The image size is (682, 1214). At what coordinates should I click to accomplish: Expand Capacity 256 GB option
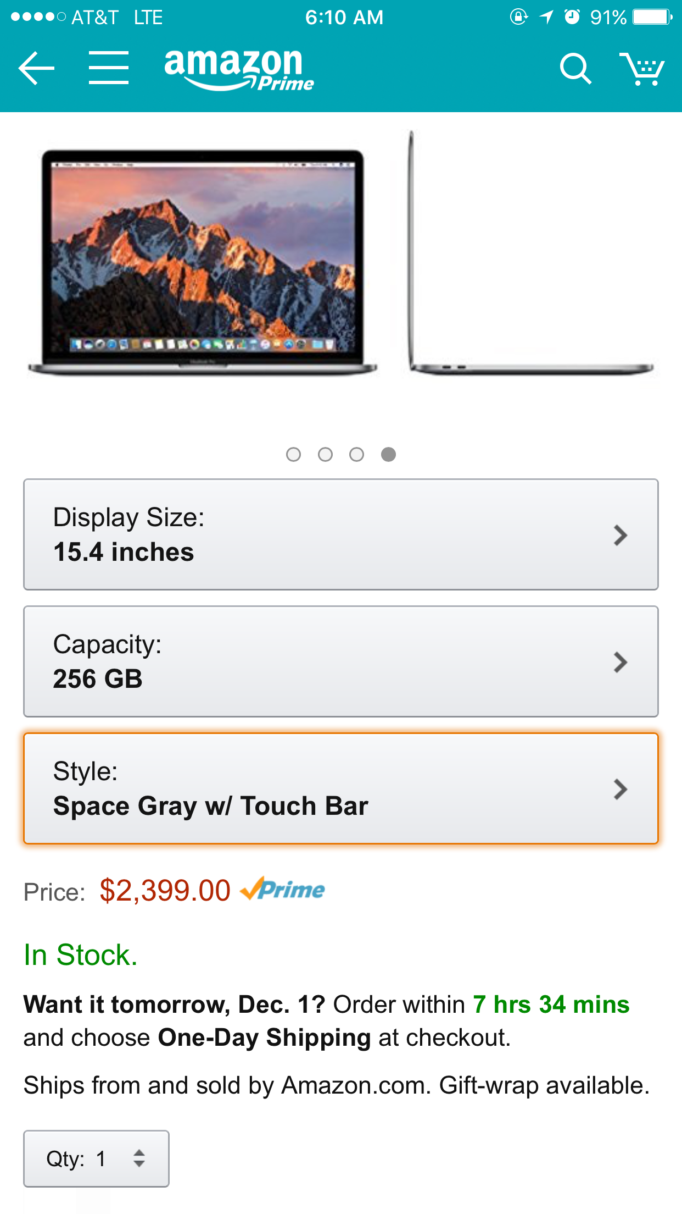click(x=341, y=661)
